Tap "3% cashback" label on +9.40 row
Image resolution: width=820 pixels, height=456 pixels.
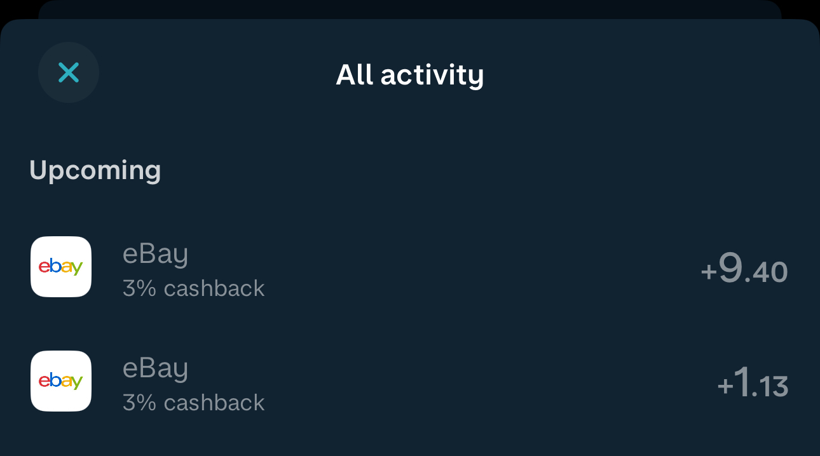point(193,288)
